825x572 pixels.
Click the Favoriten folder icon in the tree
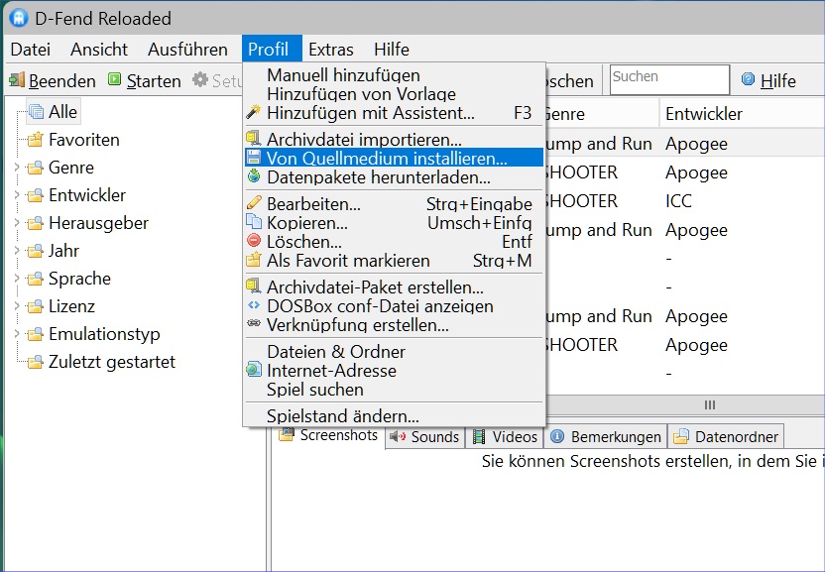point(36,140)
